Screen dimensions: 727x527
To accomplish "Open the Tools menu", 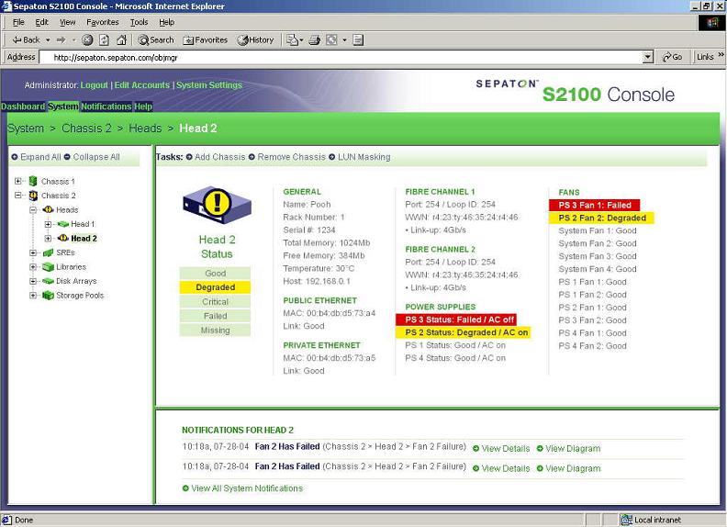I will [139, 22].
